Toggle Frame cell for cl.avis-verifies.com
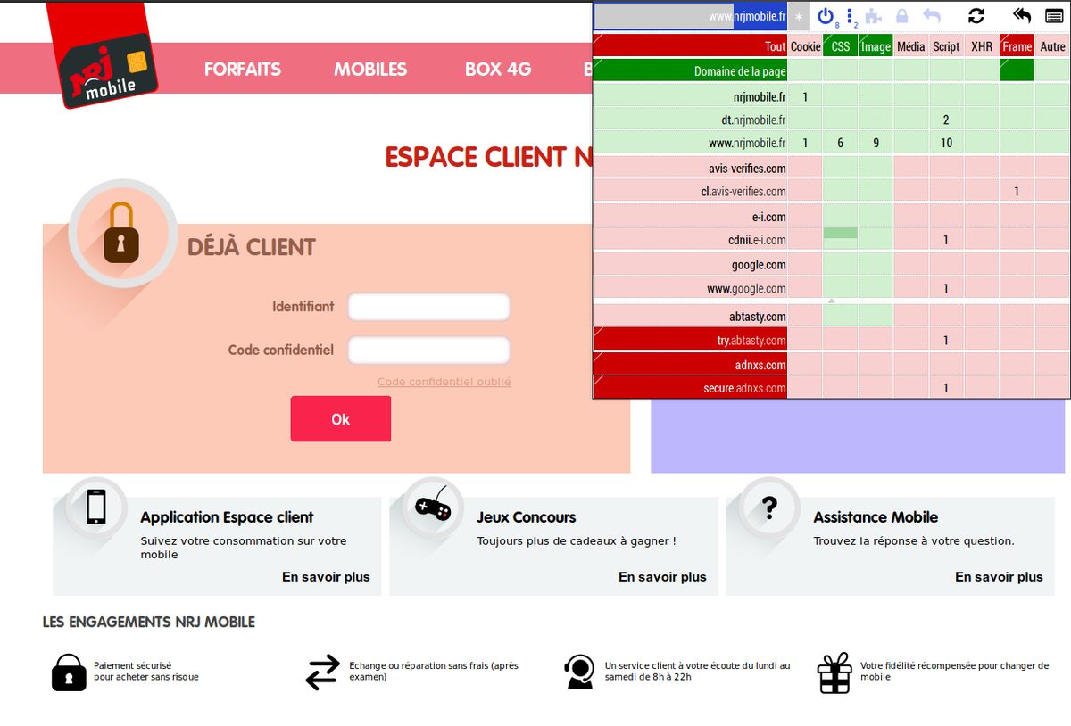 pos(1017,192)
